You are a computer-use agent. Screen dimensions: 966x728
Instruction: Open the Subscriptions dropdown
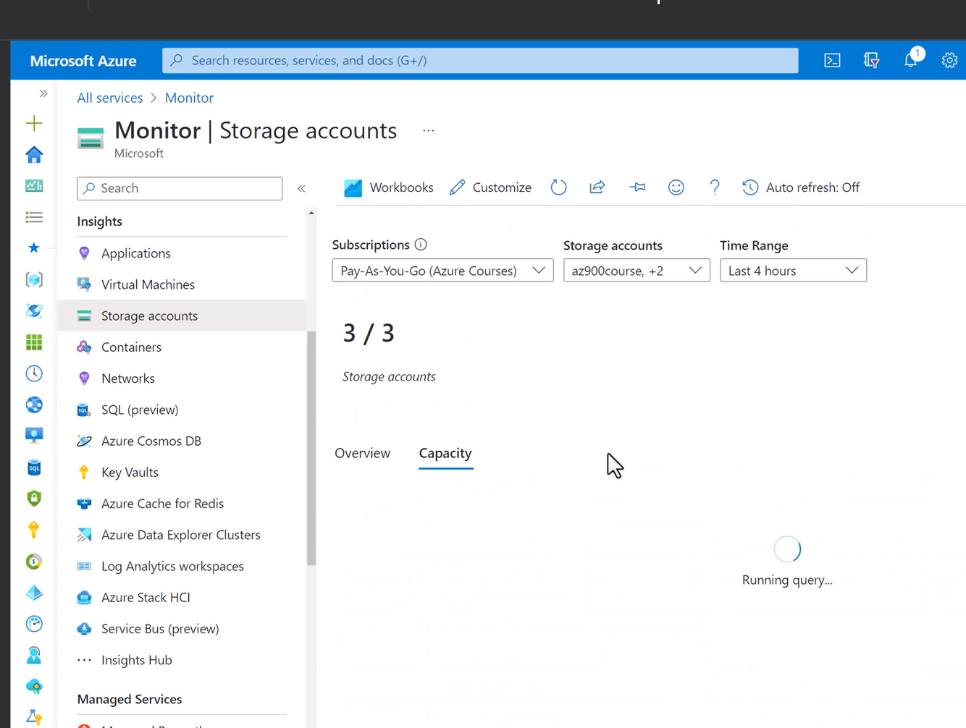tap(442, 271)
